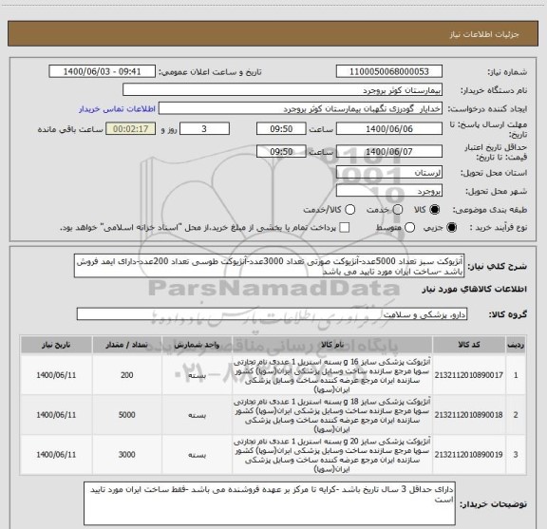Viewport: 547px width, 529px height.
Task: Select the خدمت radio button
Action: (x=398, y=210)
